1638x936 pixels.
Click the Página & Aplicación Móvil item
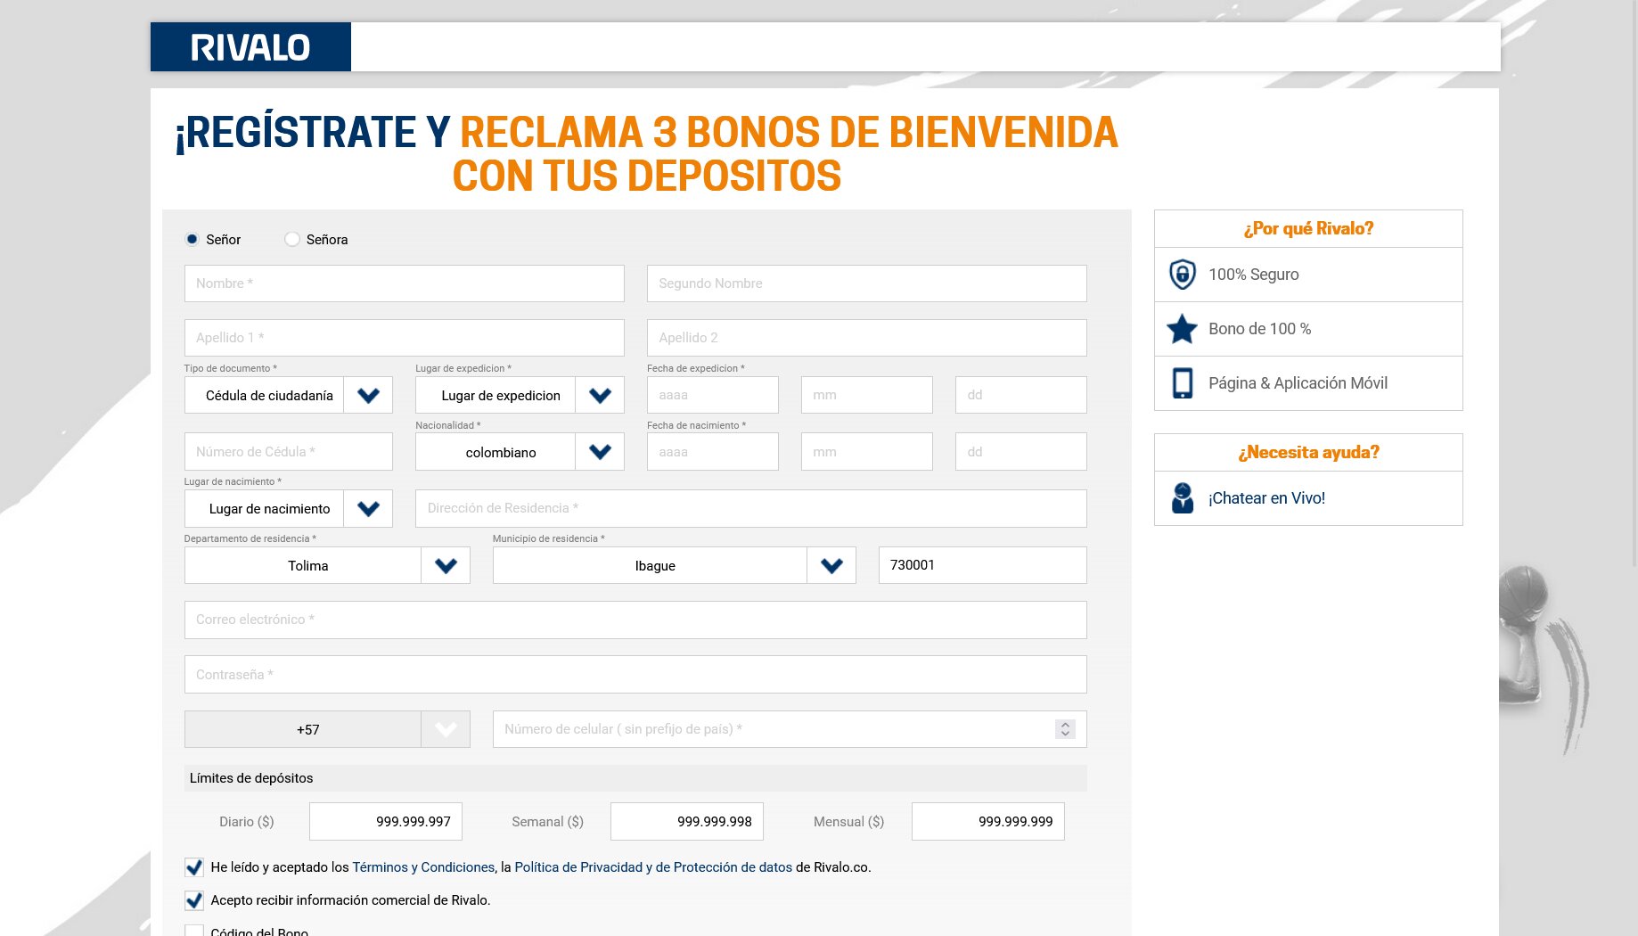[x=1308, y=383]
